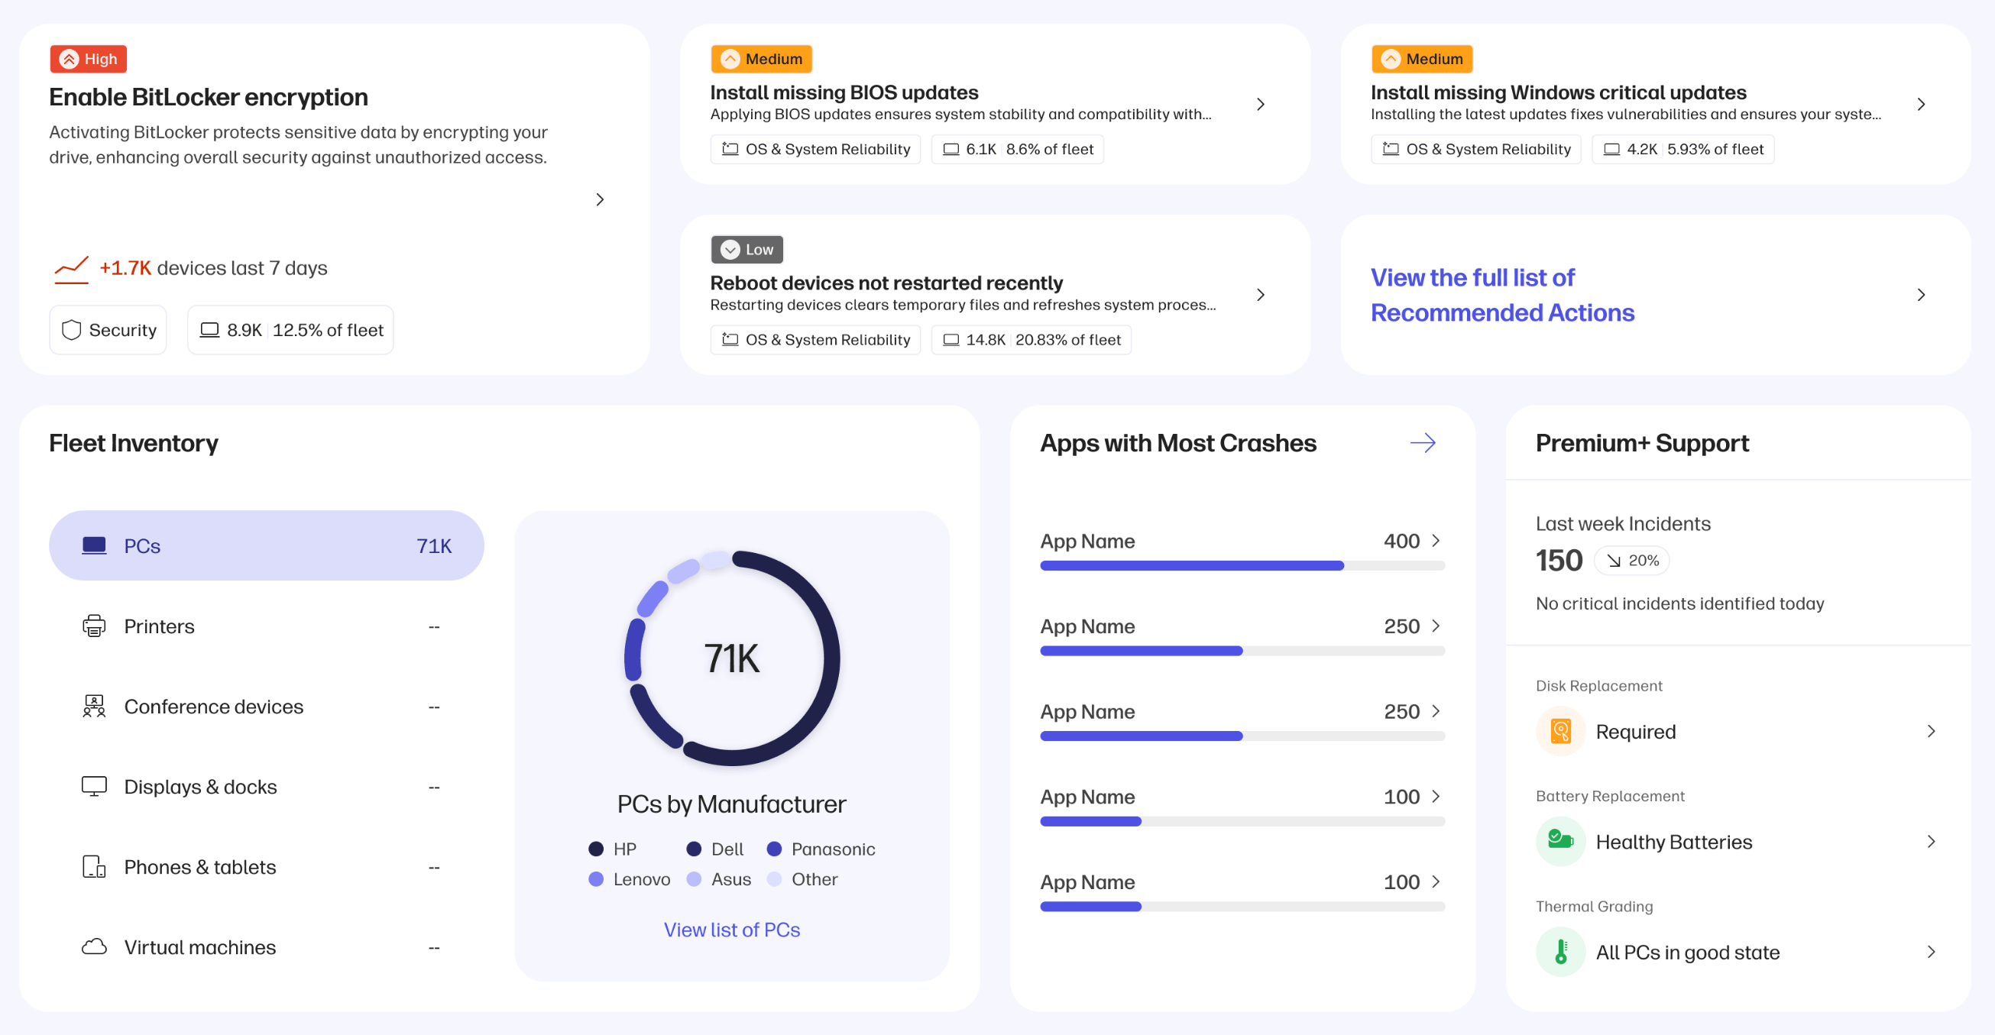Screen dimensions: 1995x1035
Task: Click the downward trend arrow next to 20%
Action: (x=1612, y=561)
